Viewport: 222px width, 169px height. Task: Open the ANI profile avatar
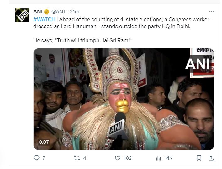22,15
